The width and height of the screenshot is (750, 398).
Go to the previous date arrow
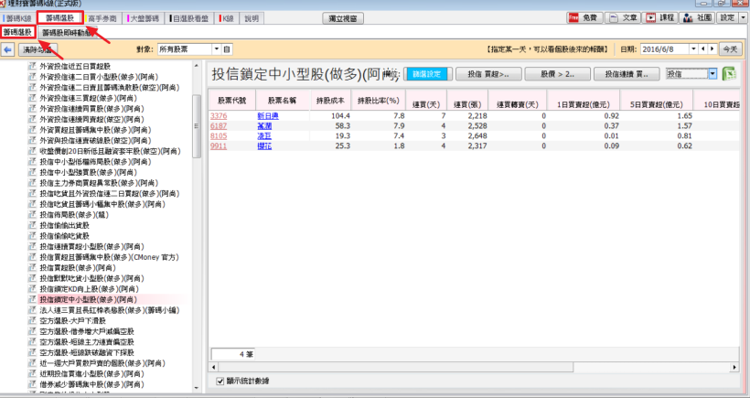702,49
